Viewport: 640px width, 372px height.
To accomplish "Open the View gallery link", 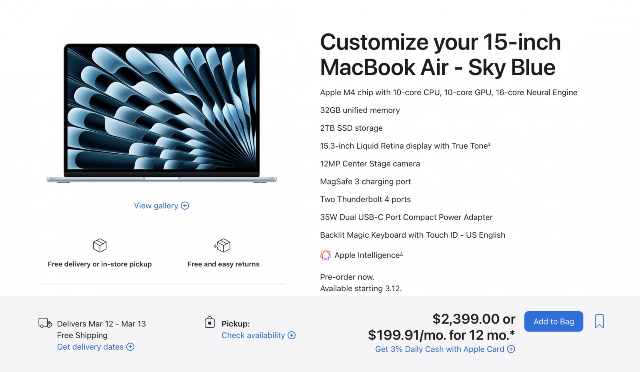I will point(156,206).
